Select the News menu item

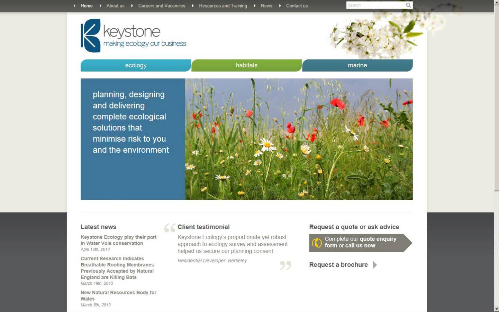[266, 6]
